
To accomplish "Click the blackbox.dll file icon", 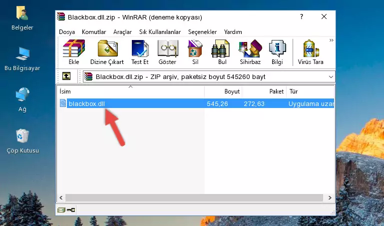I will (63, 103).
